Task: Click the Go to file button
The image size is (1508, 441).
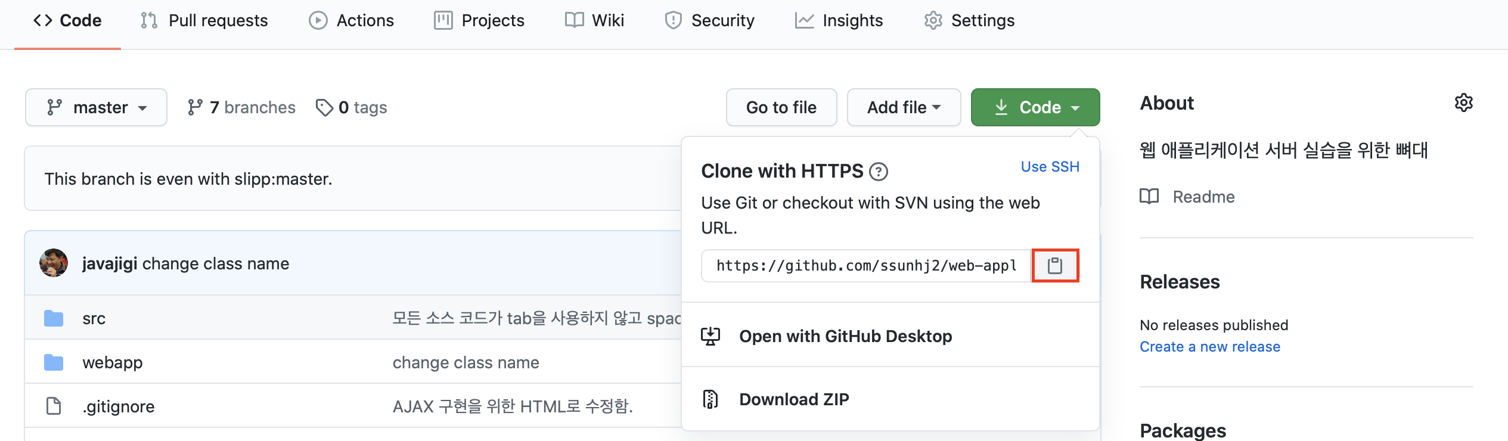Action: point(781,107)
